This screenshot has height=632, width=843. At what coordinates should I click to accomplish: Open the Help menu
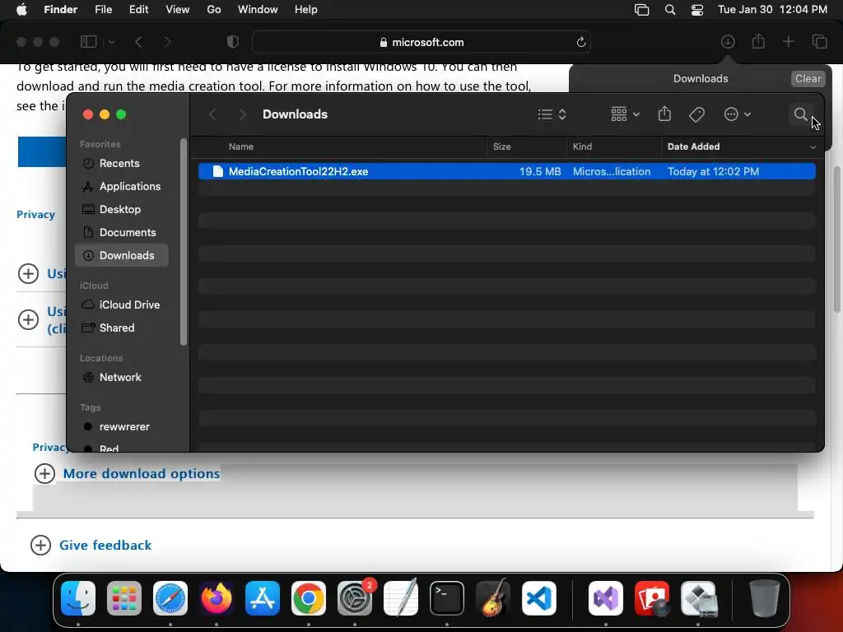click(x=306, y=10)
